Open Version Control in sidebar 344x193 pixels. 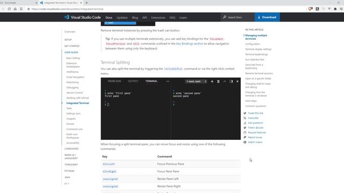coord(75,93)
